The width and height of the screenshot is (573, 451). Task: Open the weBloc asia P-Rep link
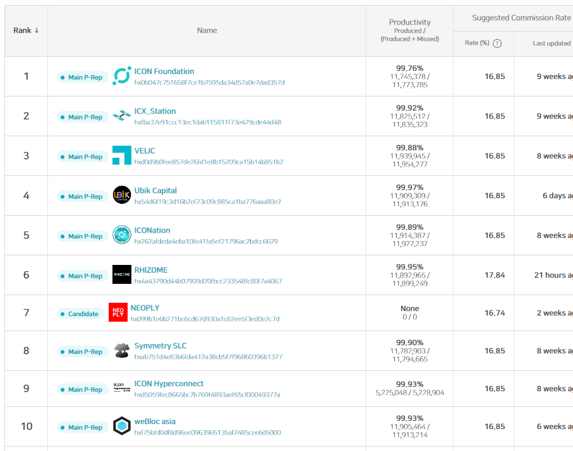point(155,421)
